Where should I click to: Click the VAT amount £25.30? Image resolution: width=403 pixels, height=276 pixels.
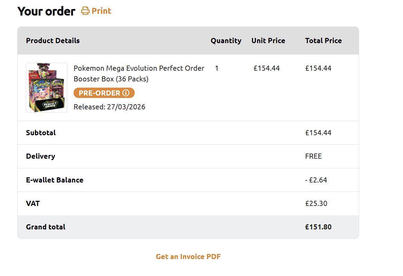coord(316,204)
